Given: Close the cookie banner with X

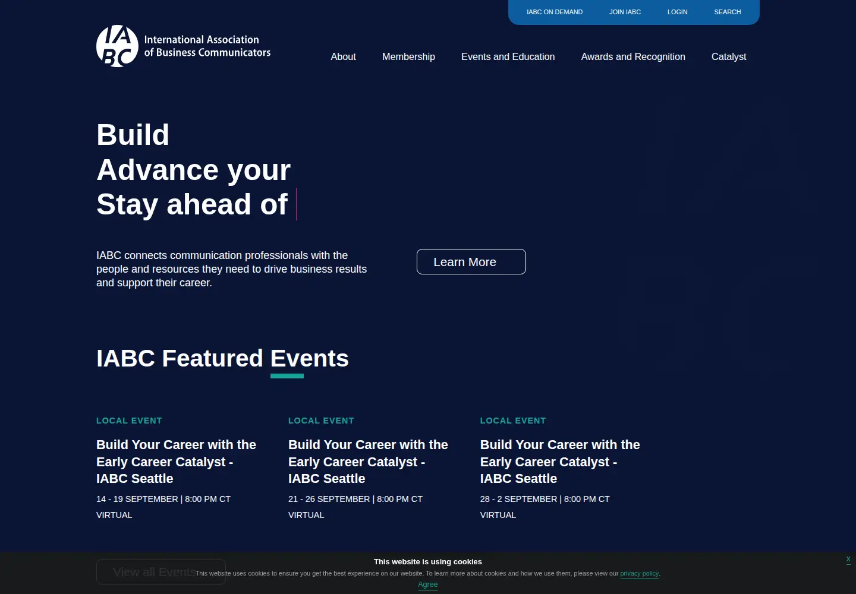Looking at the screenshot, I should 848,559.
